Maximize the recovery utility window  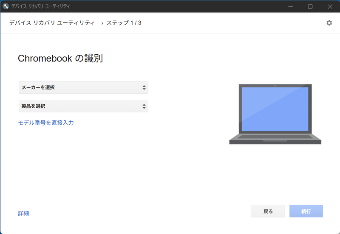tap(310, 6)
